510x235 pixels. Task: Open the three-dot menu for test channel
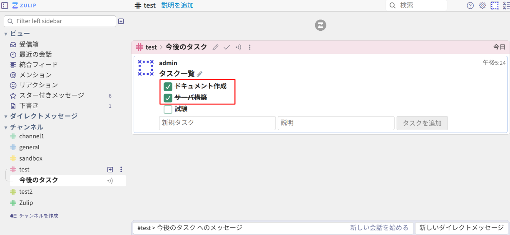point(121,169)
